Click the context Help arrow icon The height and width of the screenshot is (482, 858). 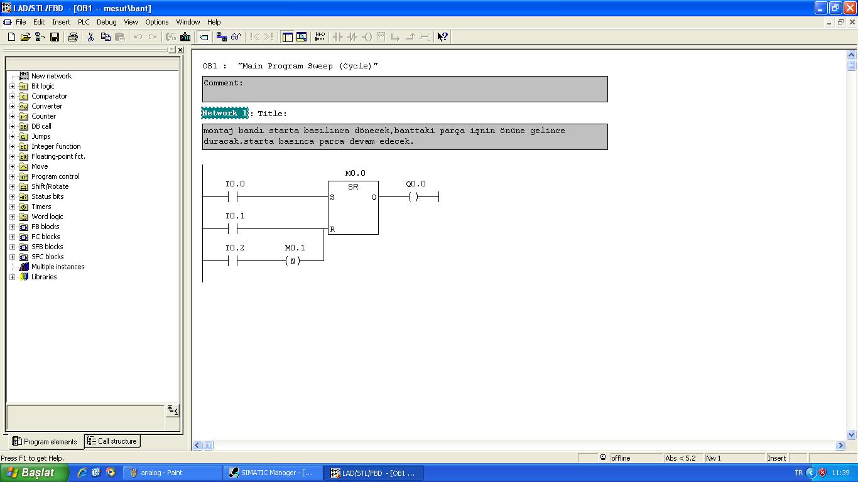pyautogui.click(x=442, y=37)
